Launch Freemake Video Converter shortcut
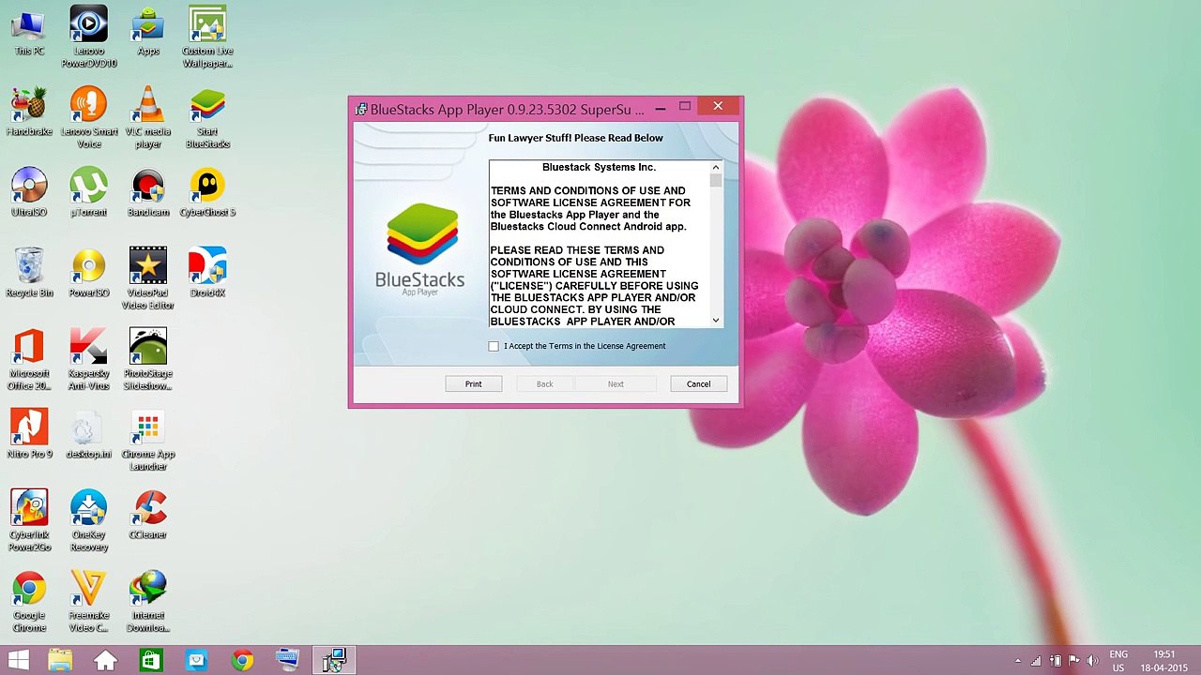Image resolution: width=1201 pixels, height=675 pixels. coord(89,602)
